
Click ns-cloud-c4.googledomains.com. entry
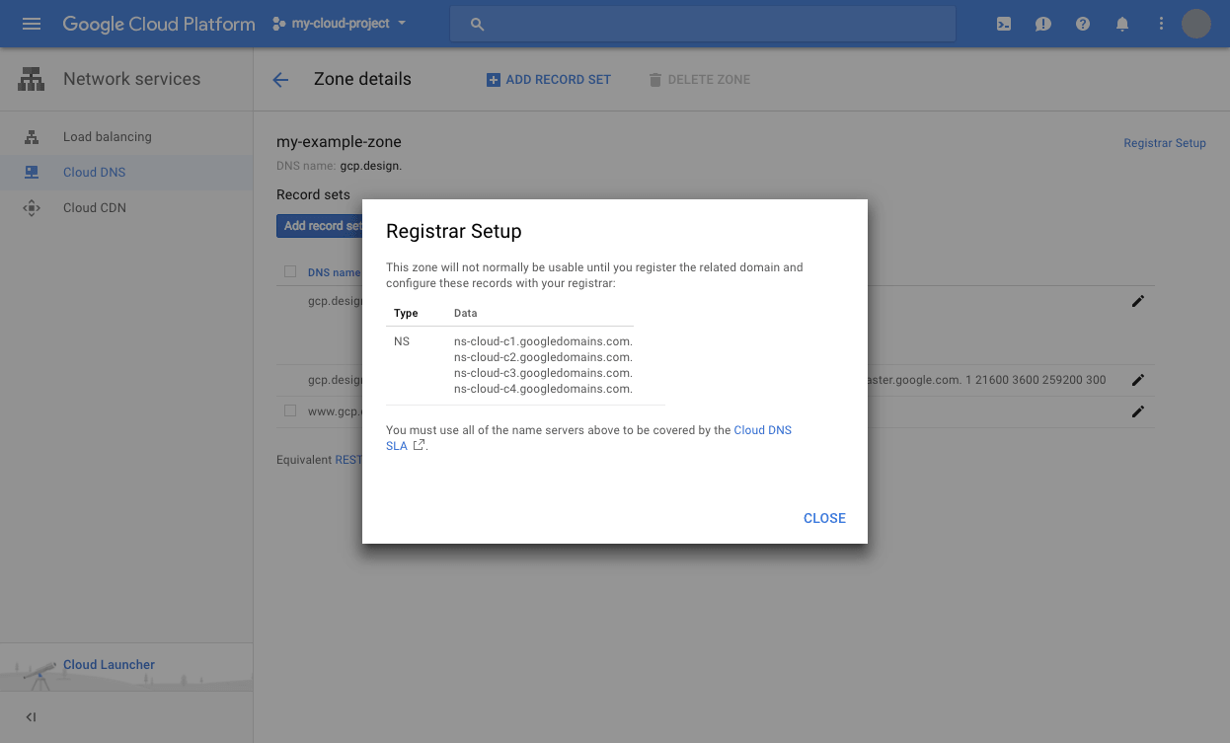(x=543, y=389)
